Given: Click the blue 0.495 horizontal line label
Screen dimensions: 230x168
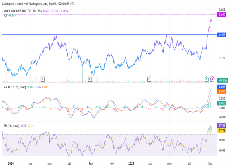Looking at the screenshot, I should [222, 35].
